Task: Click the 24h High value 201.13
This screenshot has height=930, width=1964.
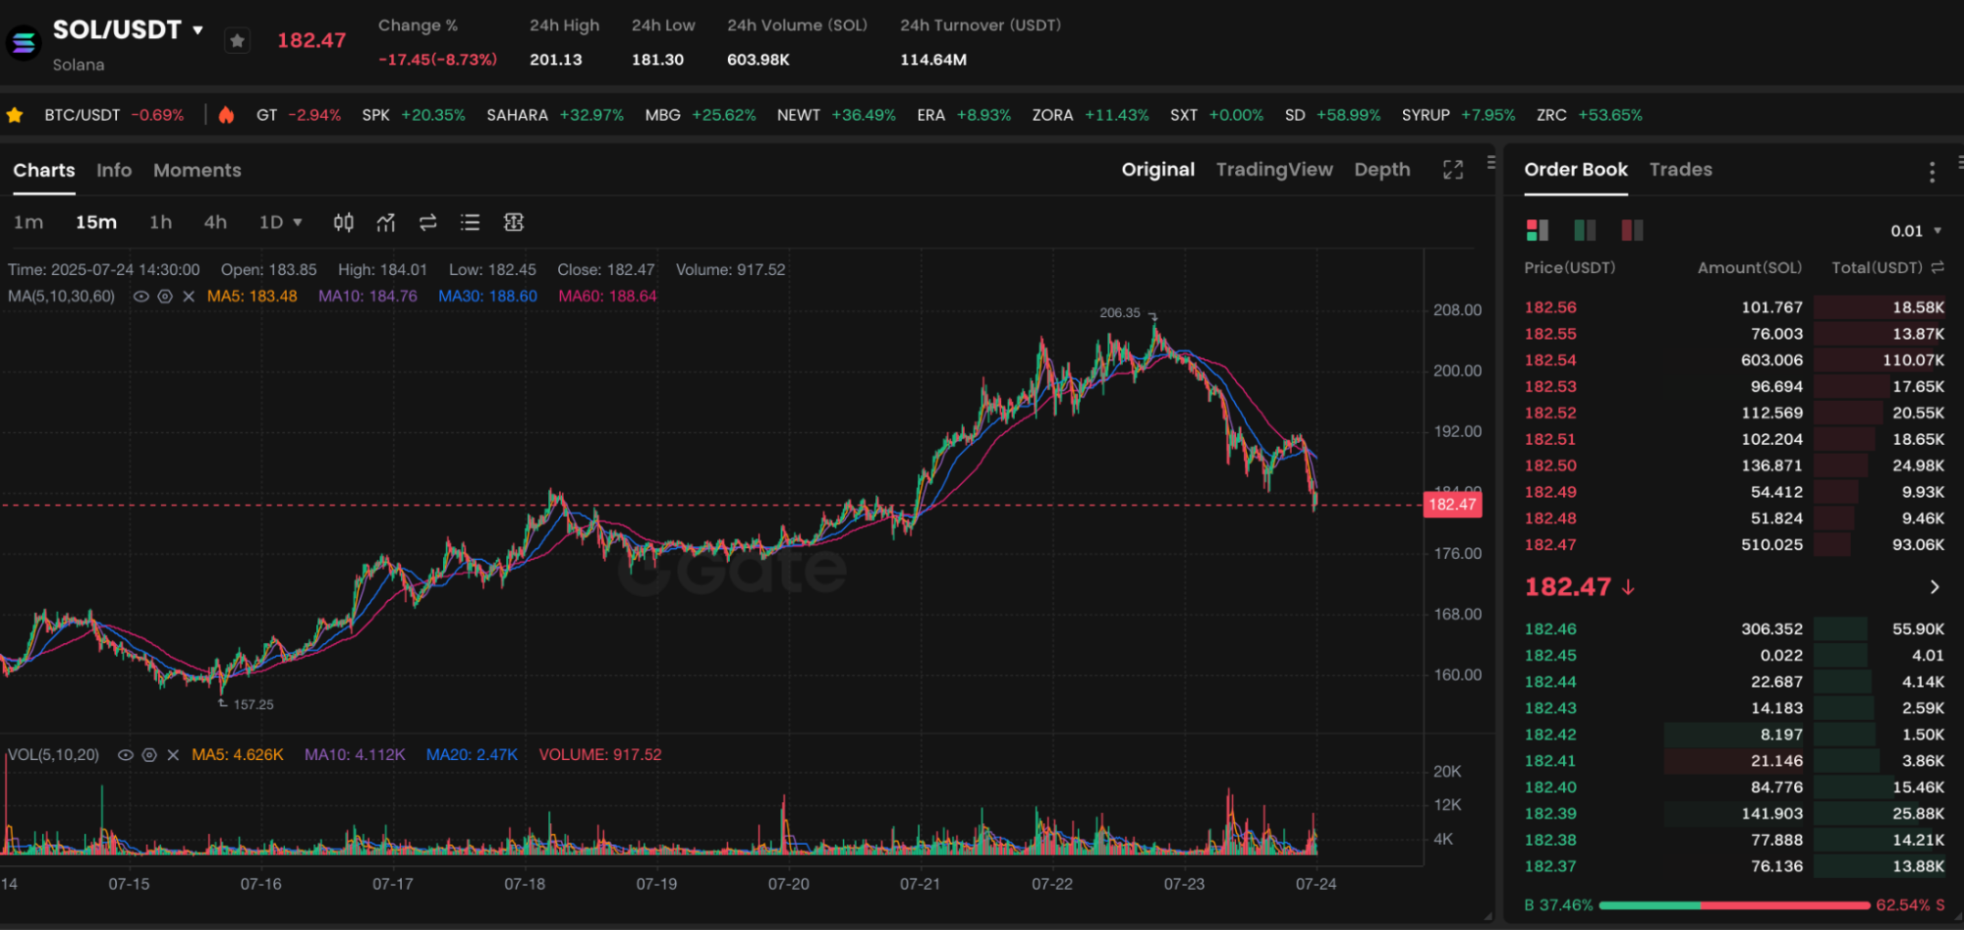Action: click(556, 60)
